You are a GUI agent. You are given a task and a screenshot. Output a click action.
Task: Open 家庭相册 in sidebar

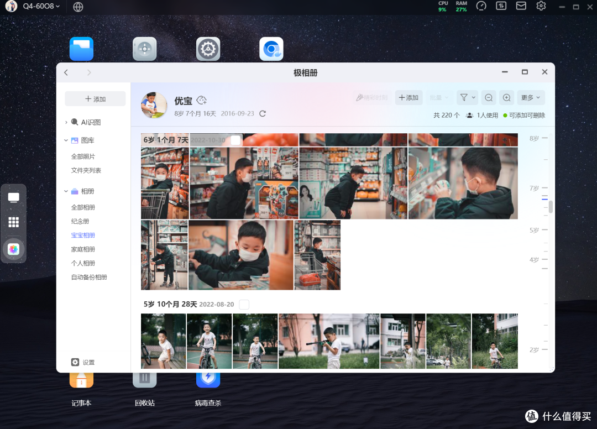(x=83, y=249)
